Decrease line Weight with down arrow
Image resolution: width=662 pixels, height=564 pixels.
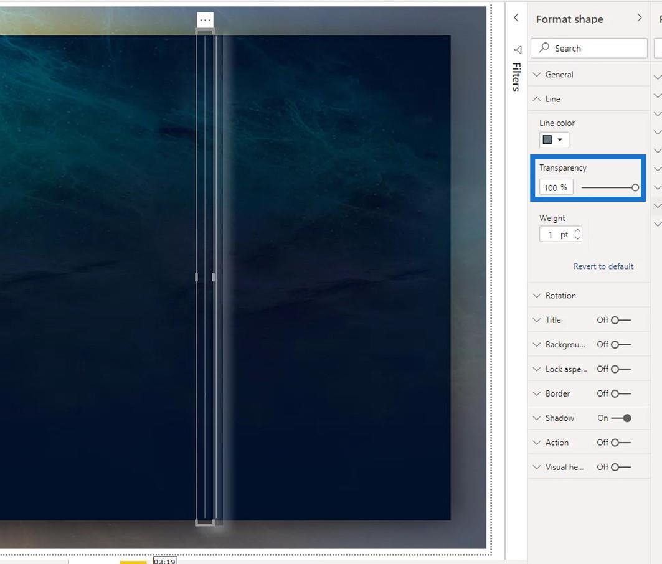coord(577,238)
